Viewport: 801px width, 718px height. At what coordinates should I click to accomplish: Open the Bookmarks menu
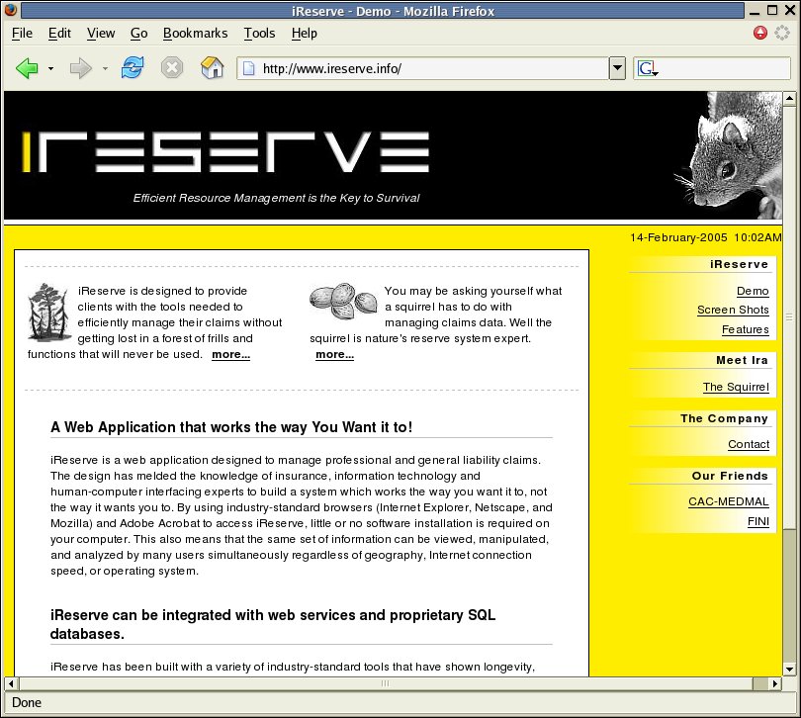pos(195,34)
